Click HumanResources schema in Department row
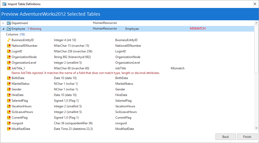 [x=105, y=23]
